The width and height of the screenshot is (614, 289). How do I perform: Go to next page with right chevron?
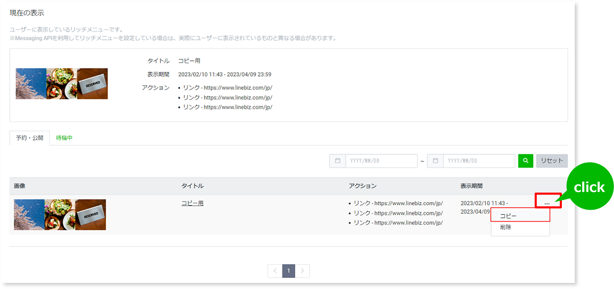click(x=302, y=271)
